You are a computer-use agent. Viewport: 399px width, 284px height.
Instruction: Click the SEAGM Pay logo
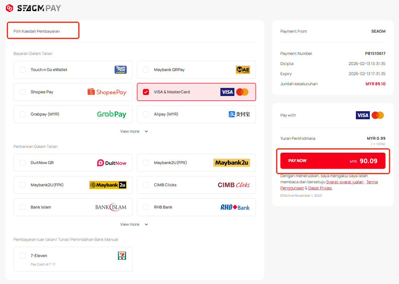[33, 8]
